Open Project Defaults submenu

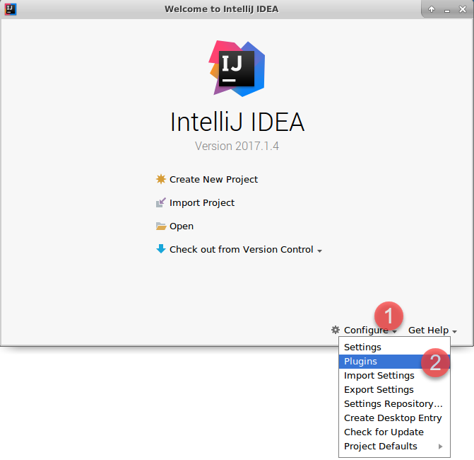click(394, 446)
